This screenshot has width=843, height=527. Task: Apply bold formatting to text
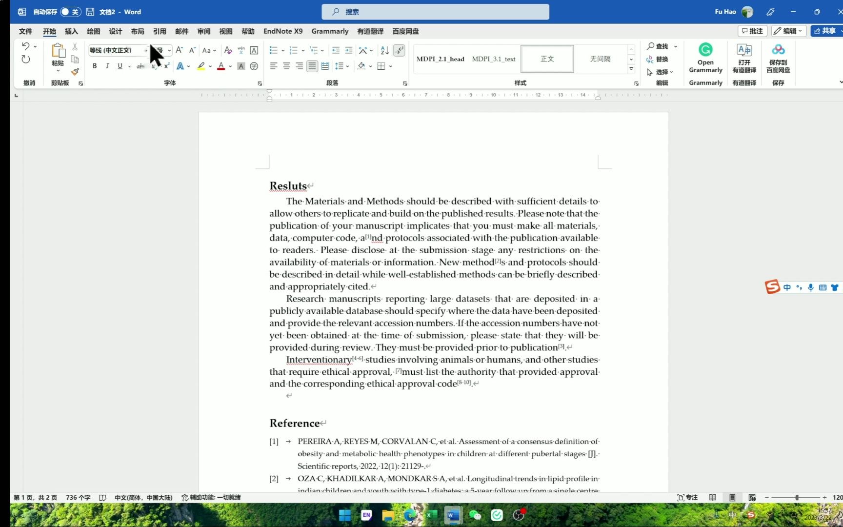(x=94, y=66)
